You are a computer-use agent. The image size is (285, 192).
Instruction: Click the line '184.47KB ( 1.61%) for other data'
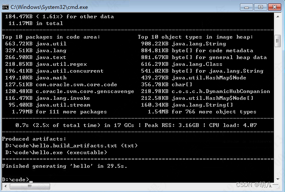tap(59, 17)
